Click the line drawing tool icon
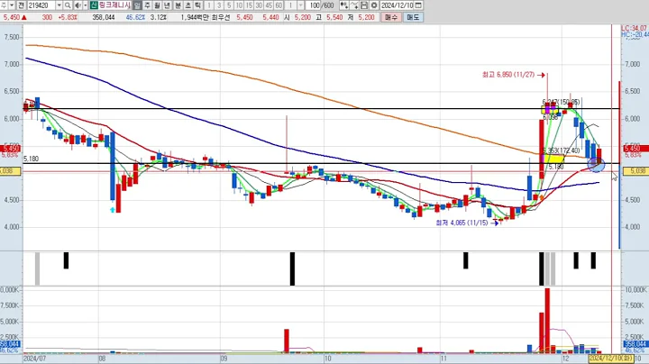The width and height of the screenshot is (649, 364). tap(354, 5)
